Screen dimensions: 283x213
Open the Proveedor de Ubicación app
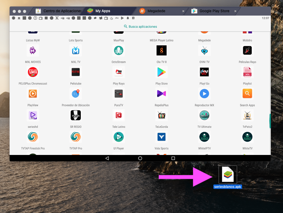[x=76, y=94]
